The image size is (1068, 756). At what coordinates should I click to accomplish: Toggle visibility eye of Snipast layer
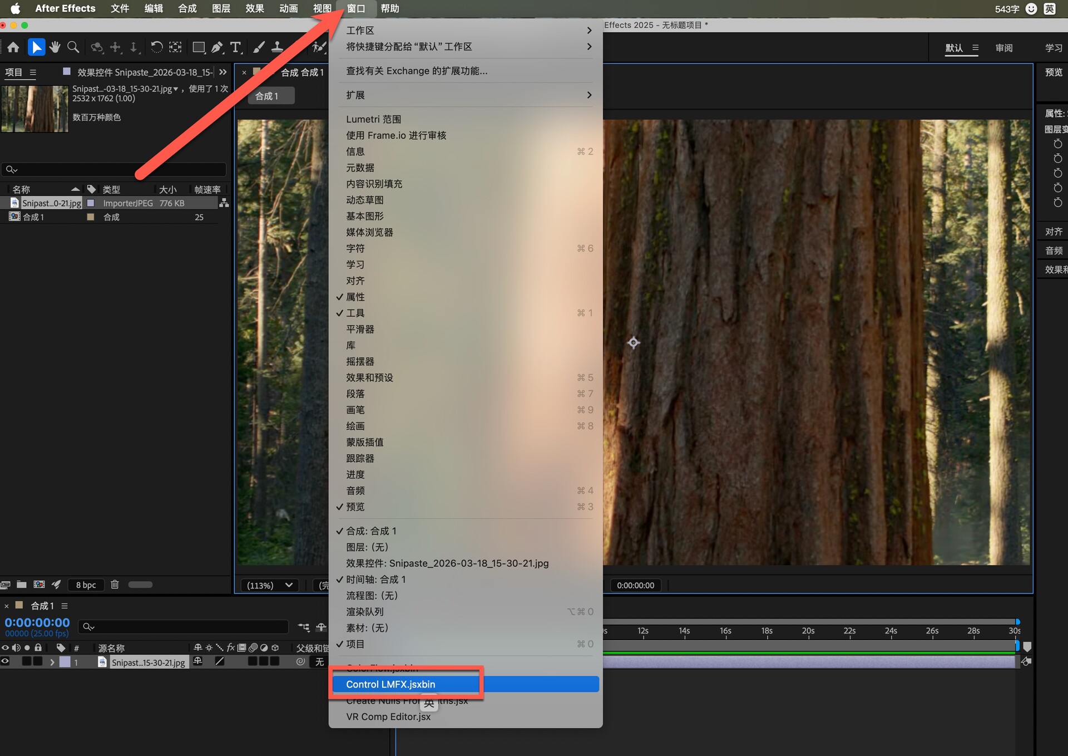[6, 661]
